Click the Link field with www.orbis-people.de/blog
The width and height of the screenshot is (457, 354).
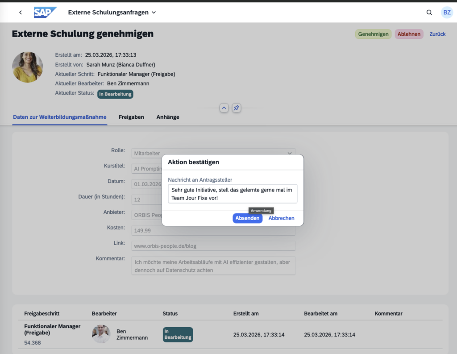[213, 246]
